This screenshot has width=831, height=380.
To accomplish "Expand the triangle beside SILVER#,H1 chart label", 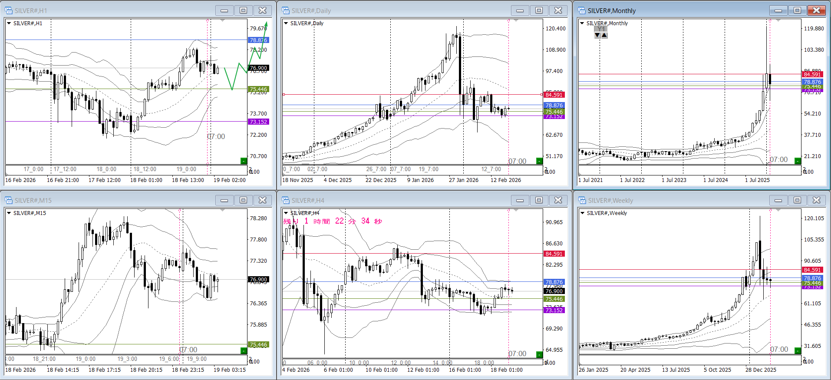I will pos(9,23).
